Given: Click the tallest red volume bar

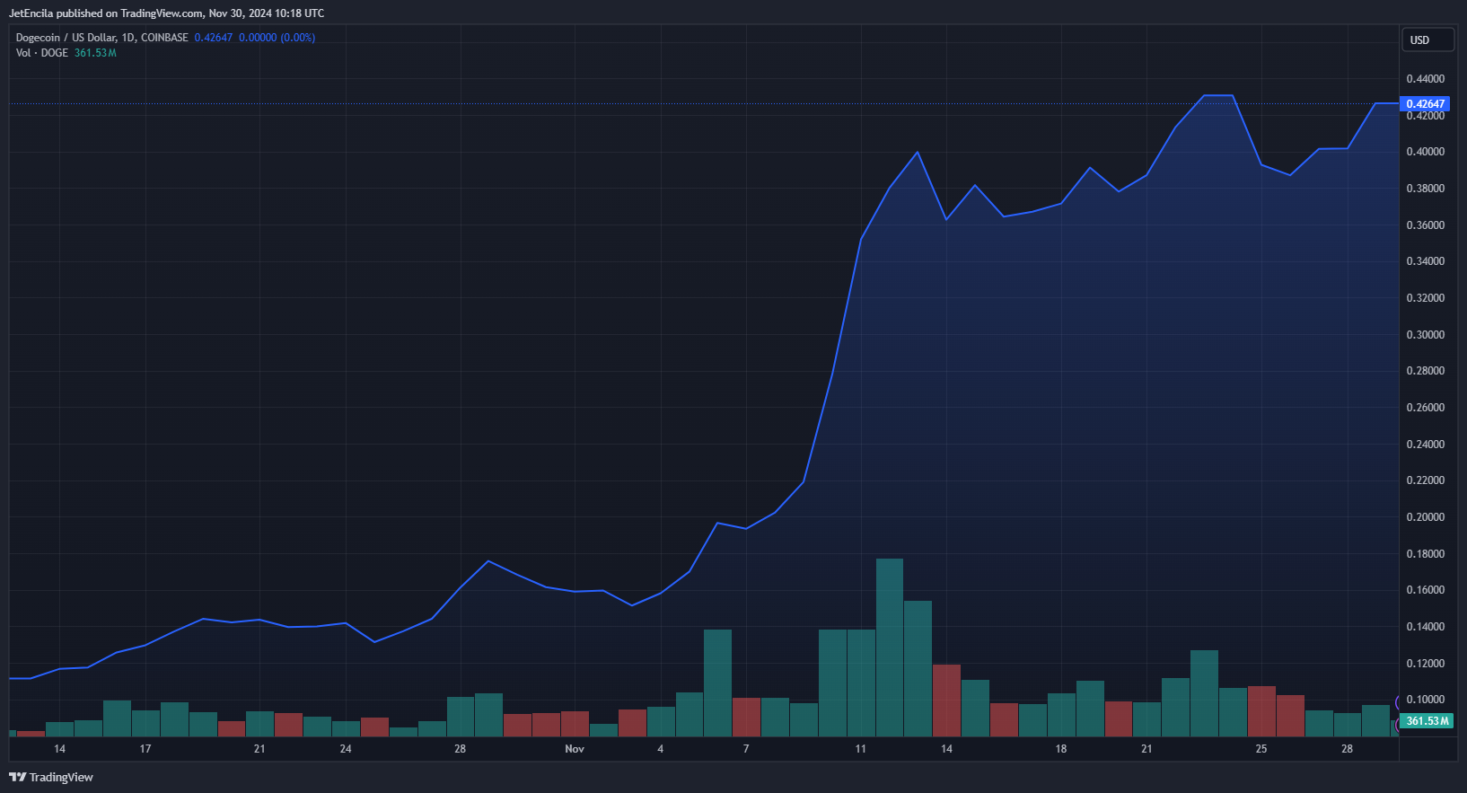Looking at the screenshot, I should pyautogui.click(x=946, y=700).
